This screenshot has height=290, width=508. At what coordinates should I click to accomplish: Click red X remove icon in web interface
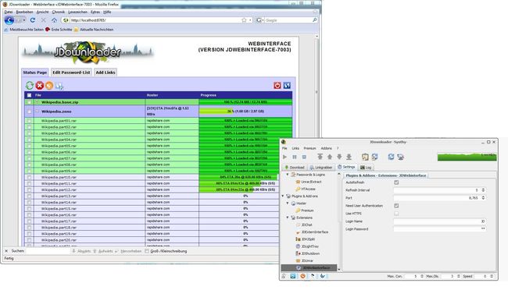coord(40,85)
